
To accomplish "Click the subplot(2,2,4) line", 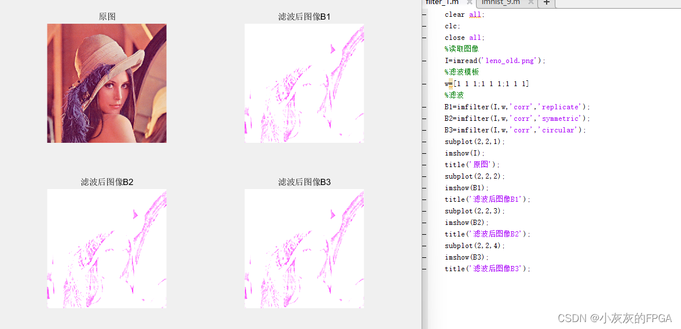I will pos(475,246).
